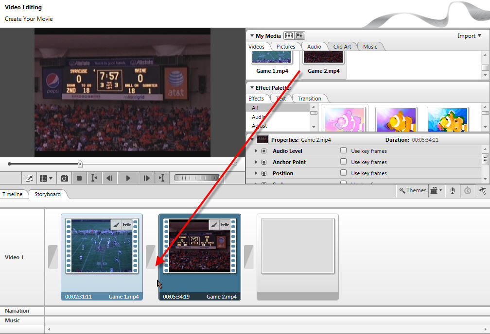This screenshot has height=334, width=490.
Task: Enable key frames for Audio Level
Action: click(x=343, y=150)
